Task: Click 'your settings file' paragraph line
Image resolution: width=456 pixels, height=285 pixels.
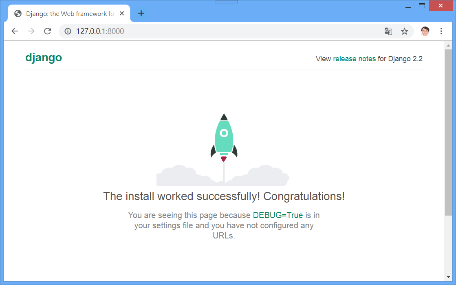Action: pyautogui.click(x=224, y=225)
